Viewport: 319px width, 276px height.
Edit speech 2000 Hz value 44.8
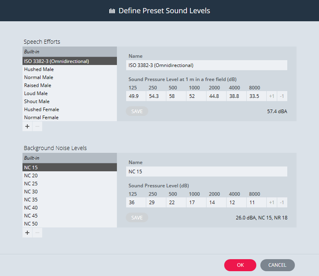coord(216,96)
